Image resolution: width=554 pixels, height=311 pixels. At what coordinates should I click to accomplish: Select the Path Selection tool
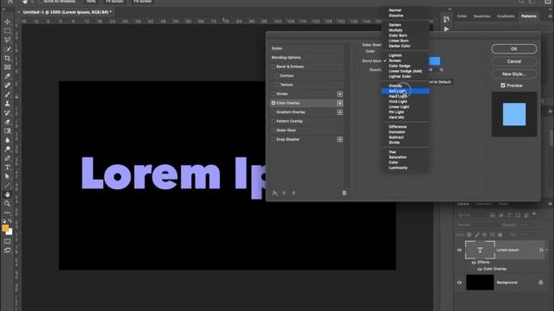coord(7,176)
